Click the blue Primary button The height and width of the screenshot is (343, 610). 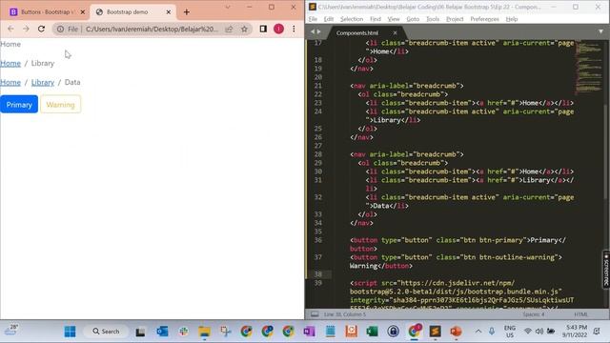click(19, 104)
